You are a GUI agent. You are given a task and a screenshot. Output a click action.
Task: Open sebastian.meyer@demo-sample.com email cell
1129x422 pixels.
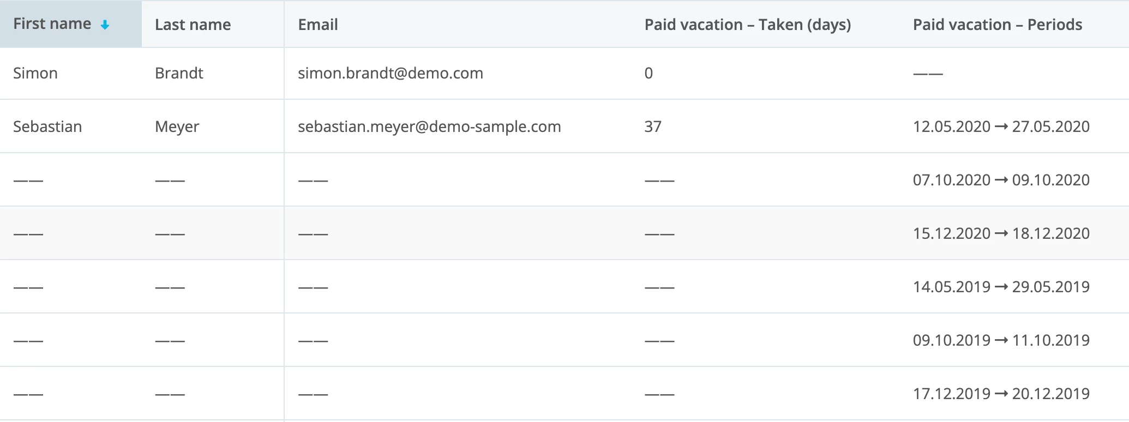[x=429, y=126]
